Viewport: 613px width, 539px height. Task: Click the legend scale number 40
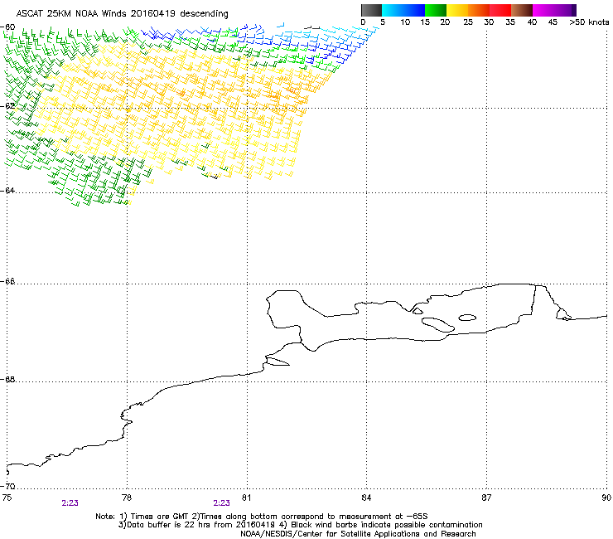[x=532, y=22]
